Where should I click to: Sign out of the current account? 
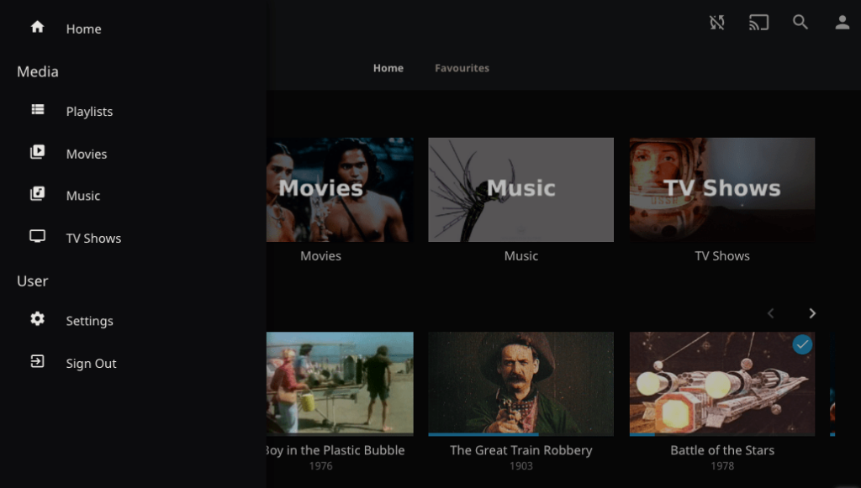tap(91, 363)
